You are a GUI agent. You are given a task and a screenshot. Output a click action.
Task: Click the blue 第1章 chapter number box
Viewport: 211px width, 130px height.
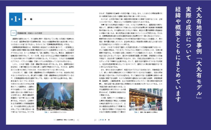point(16,19)
